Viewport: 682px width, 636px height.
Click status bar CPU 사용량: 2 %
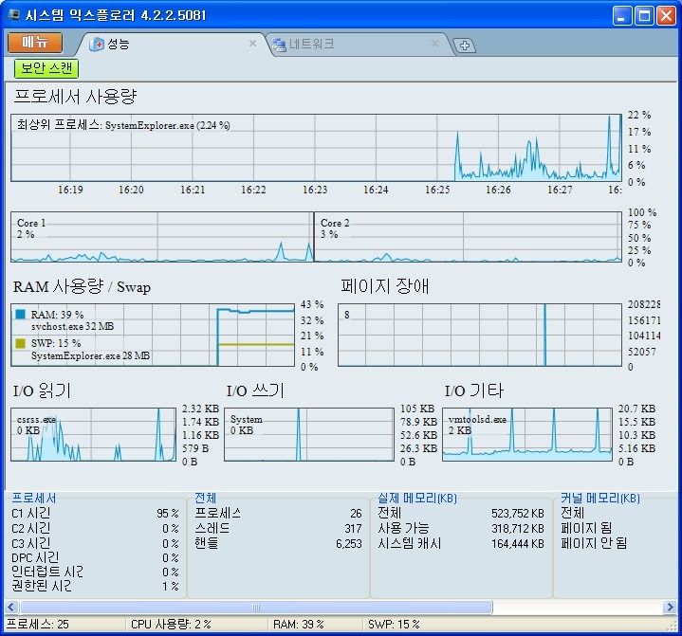(x=171, y=625)
